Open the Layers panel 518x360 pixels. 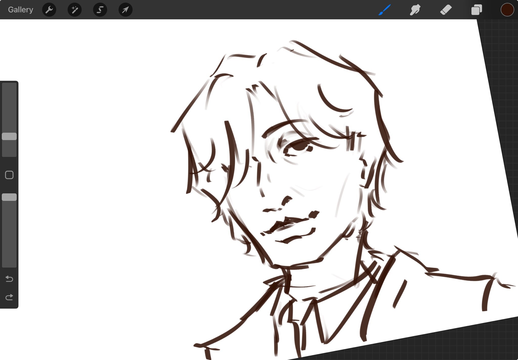pyautogui.click(x=477, y=10)
